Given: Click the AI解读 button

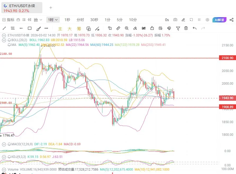Looking at the screenshot, I should (219, 20).
